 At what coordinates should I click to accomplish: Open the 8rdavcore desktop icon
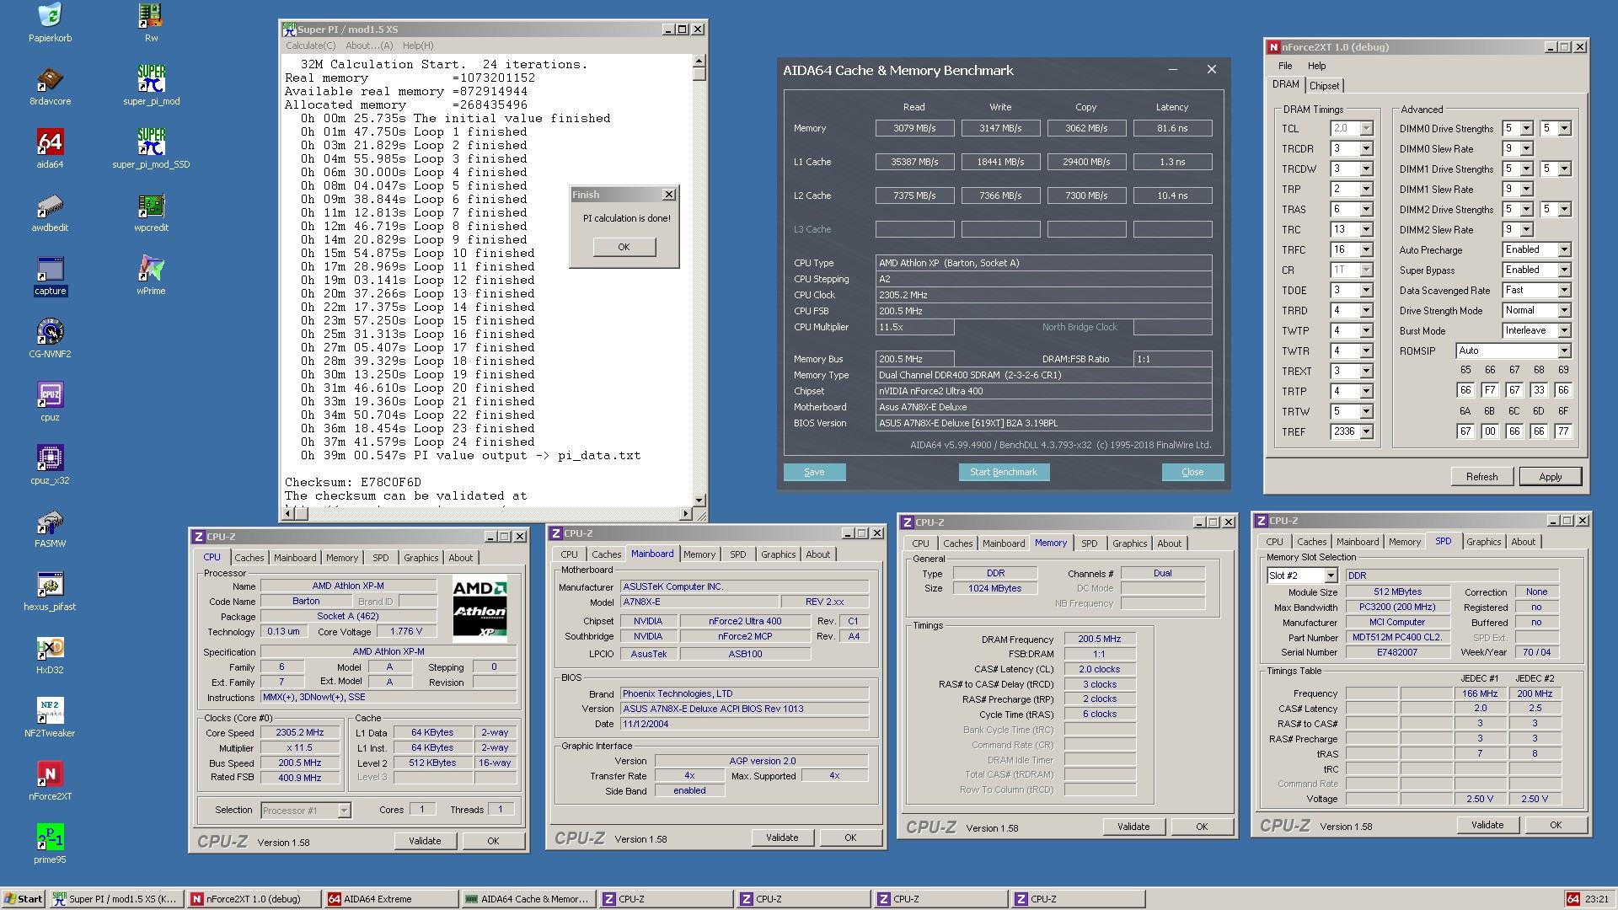50,86
